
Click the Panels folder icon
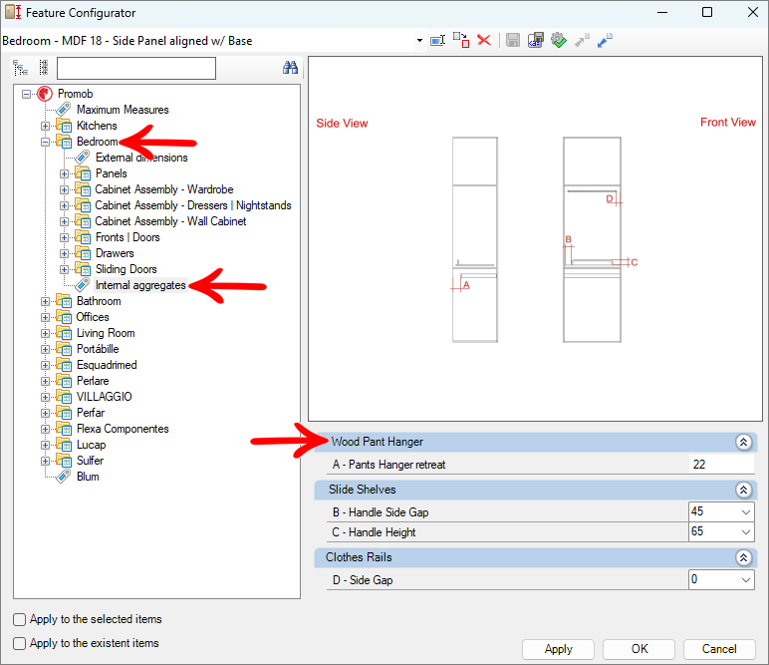[x=83, y=173]
